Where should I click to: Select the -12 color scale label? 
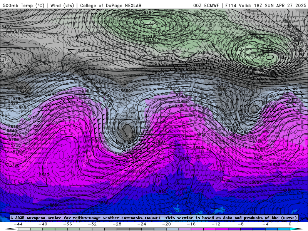[x=216, y=224]
